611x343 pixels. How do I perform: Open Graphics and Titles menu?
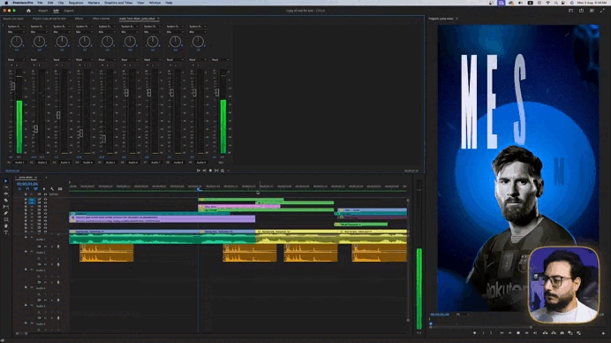(x=118, y=3)
